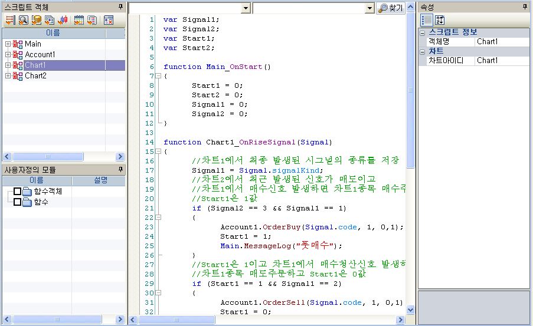Viewport: 533px width, 326px height.
Task: Toggle the pin on the 속성 panel
Action: 525,6
